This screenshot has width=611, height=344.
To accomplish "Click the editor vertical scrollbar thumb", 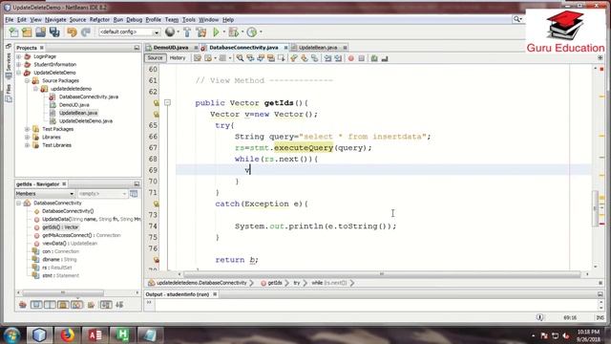I will pyautogui.click(x=595, y=208).
